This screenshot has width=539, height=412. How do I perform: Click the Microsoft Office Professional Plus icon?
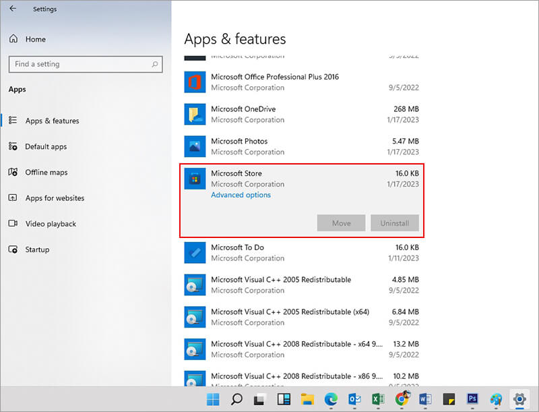coord(195,82)
